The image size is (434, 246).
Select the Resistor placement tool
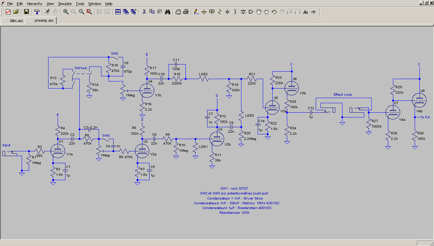(x=219, y=12)
